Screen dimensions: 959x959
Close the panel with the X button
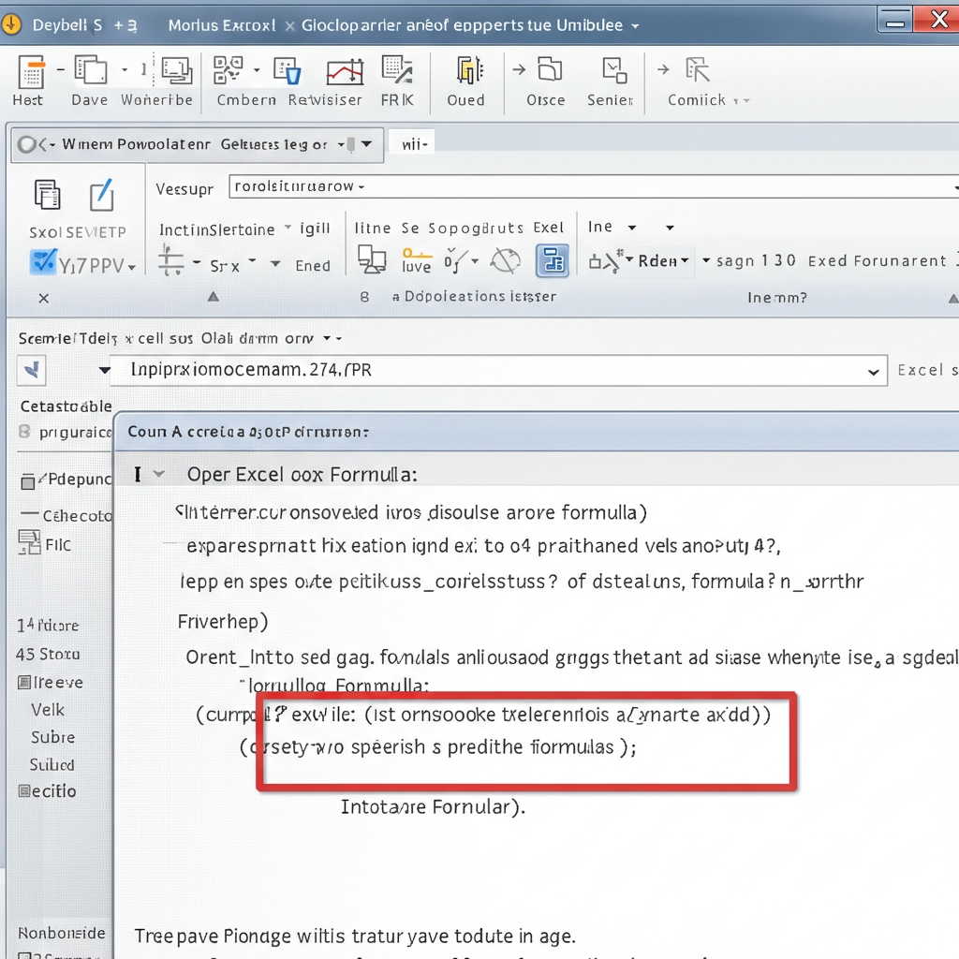[43, 299]
